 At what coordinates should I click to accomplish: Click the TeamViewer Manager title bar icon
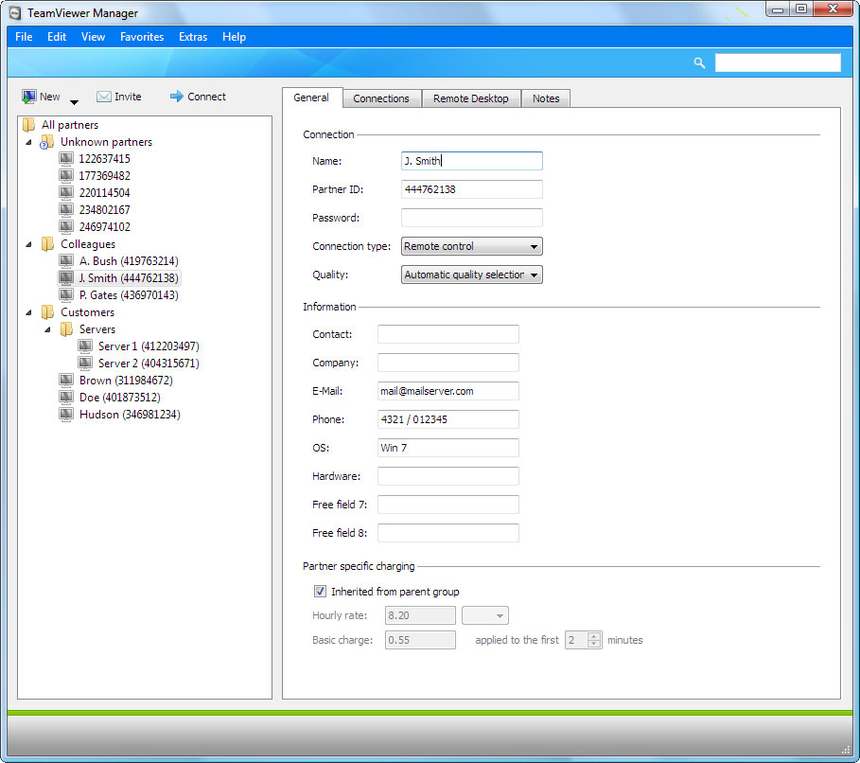15,12
